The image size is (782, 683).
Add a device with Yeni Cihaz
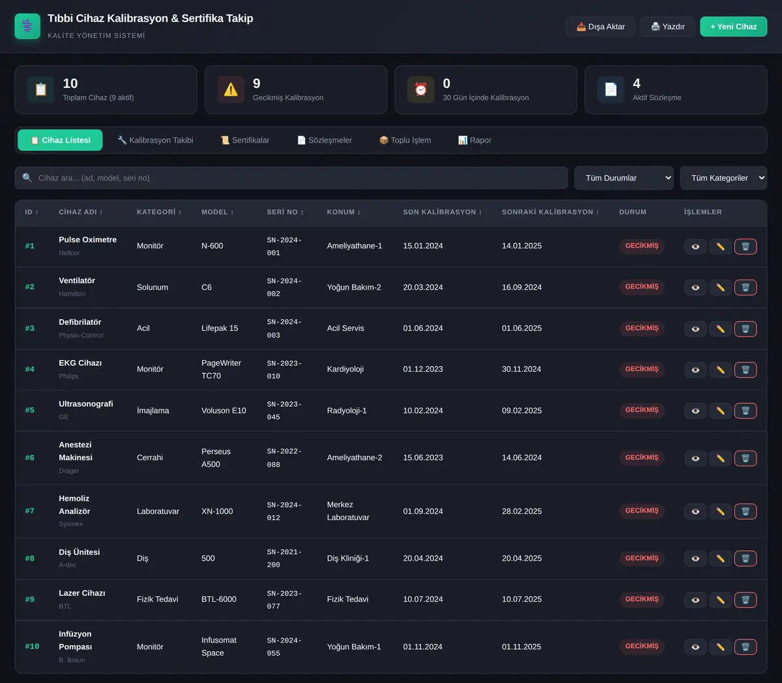733,27
